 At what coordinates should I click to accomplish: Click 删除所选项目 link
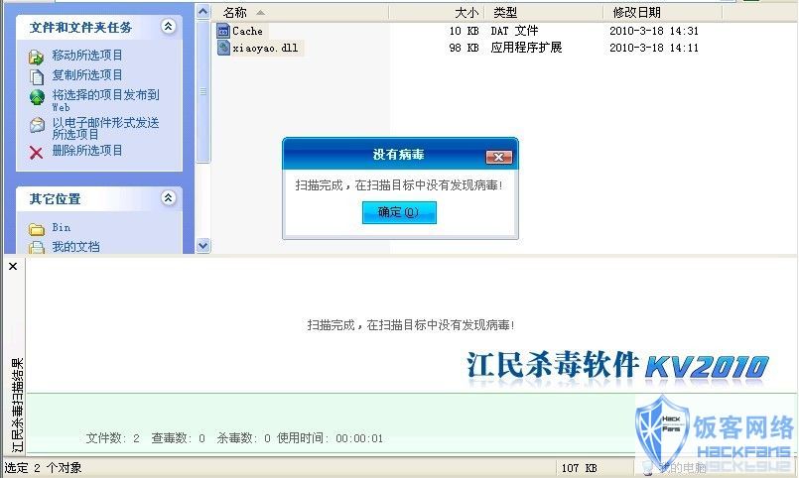click(x=87, y=151)
